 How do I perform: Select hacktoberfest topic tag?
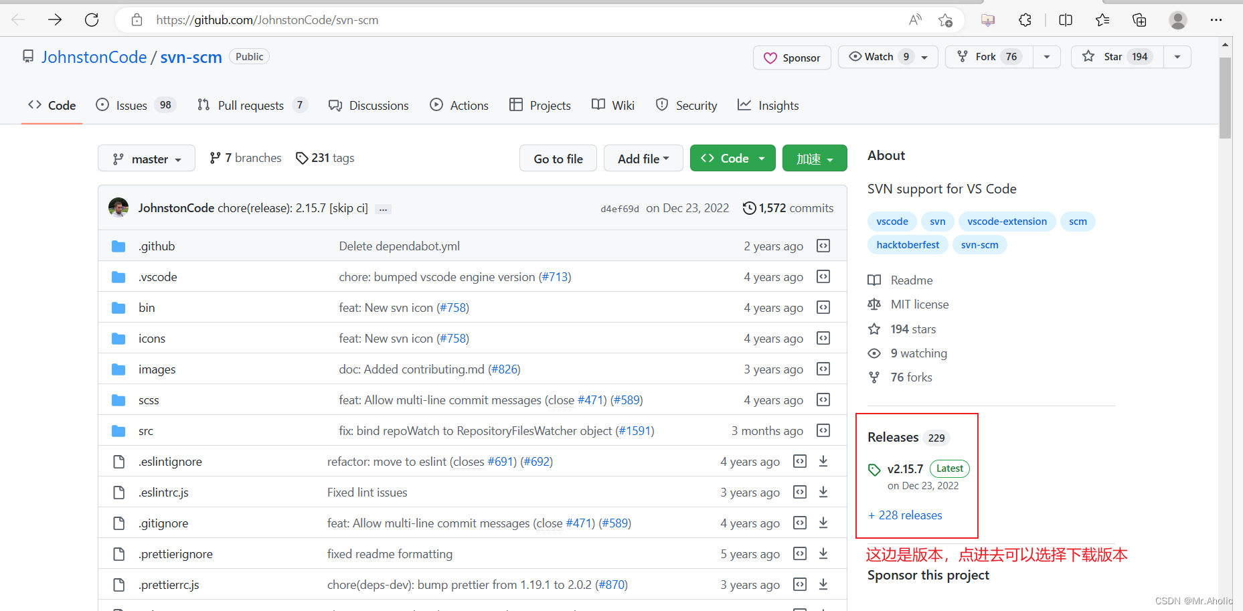tap(908, 245)
